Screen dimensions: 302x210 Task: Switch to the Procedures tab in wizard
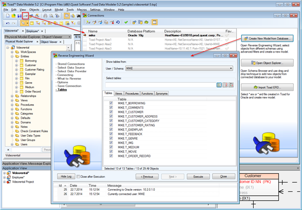click(x=132, y=93)
